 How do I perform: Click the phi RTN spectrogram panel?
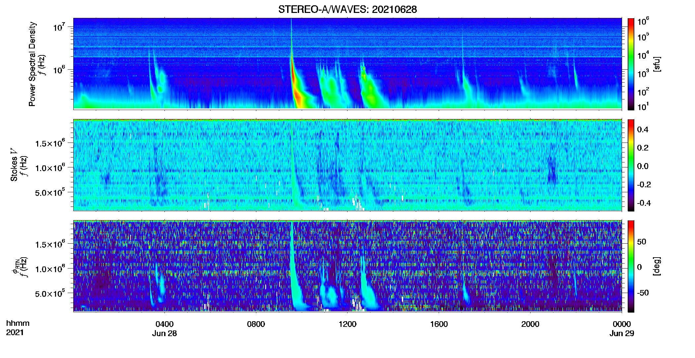pyautogui.click(x=347, y=266)
